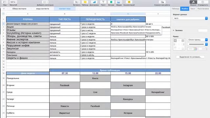Click the table select-all corner handle
Image resolution: width=210 pixels, height=118 pixels.
click(x=3, y=14)
